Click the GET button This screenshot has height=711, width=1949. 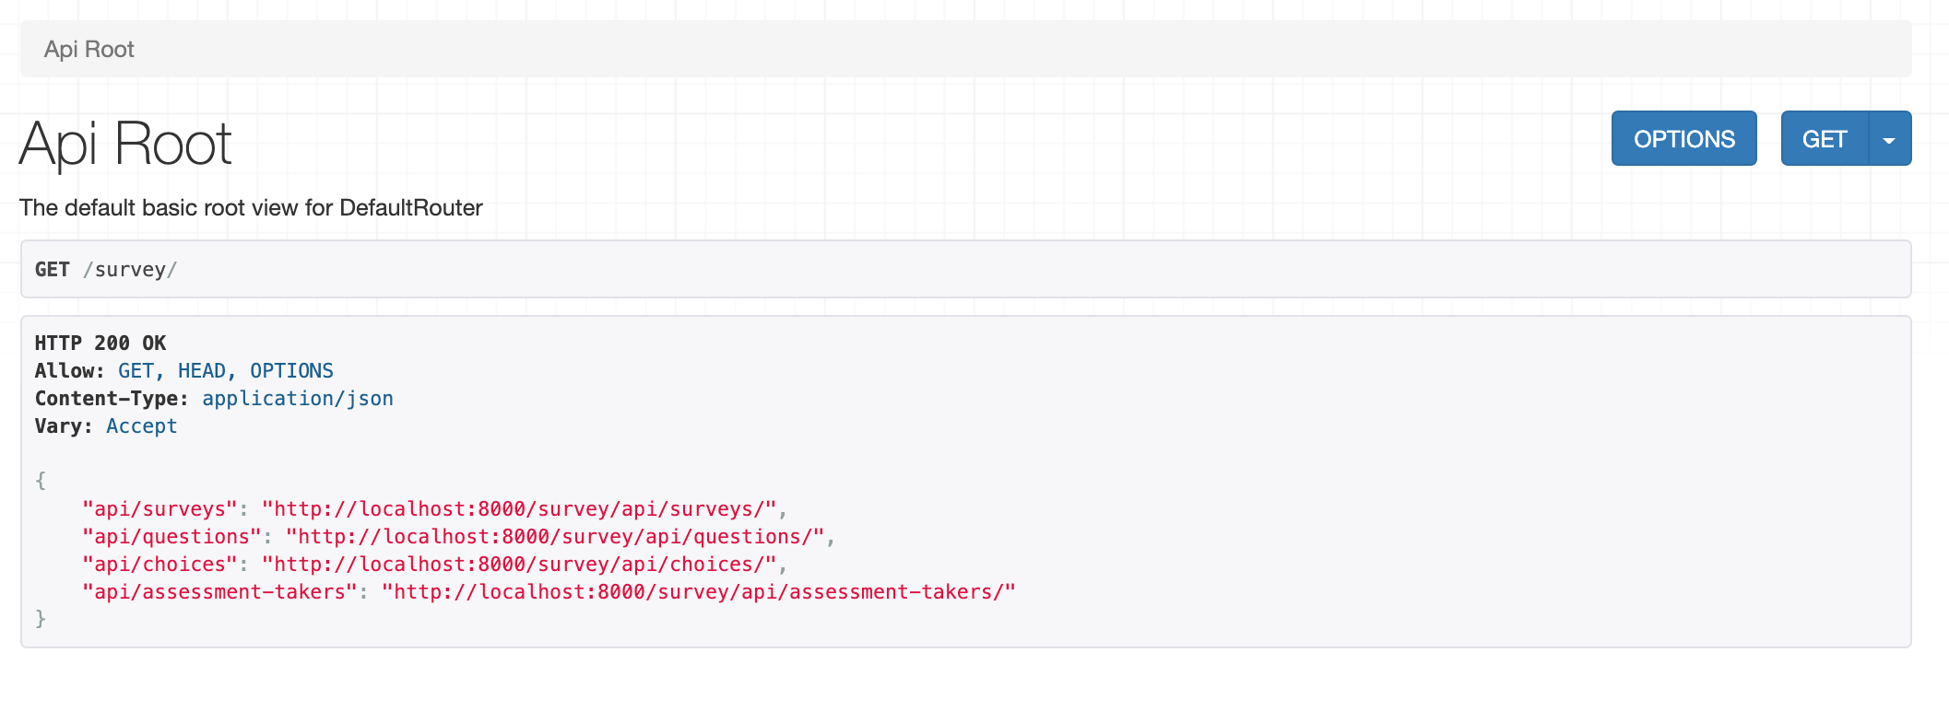[x=1825, y=138]
